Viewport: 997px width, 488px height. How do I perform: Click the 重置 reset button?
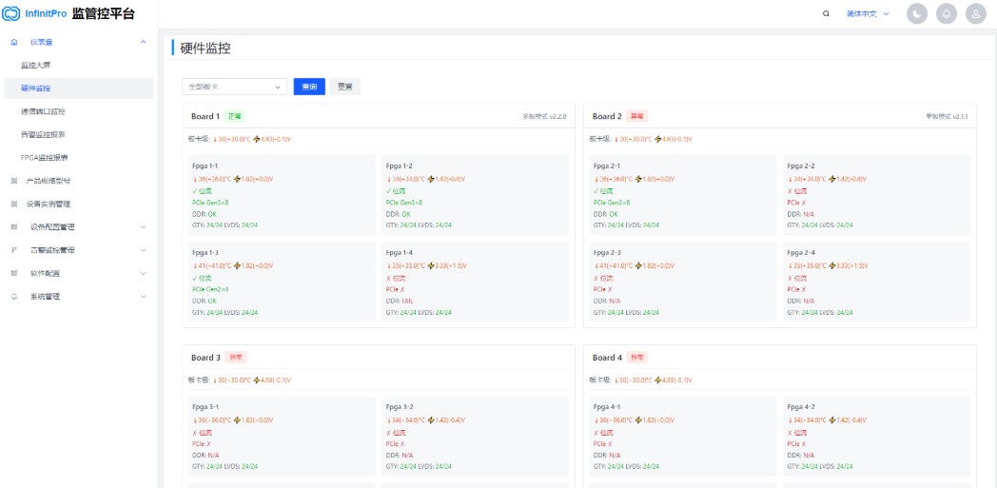pos(344,88)
